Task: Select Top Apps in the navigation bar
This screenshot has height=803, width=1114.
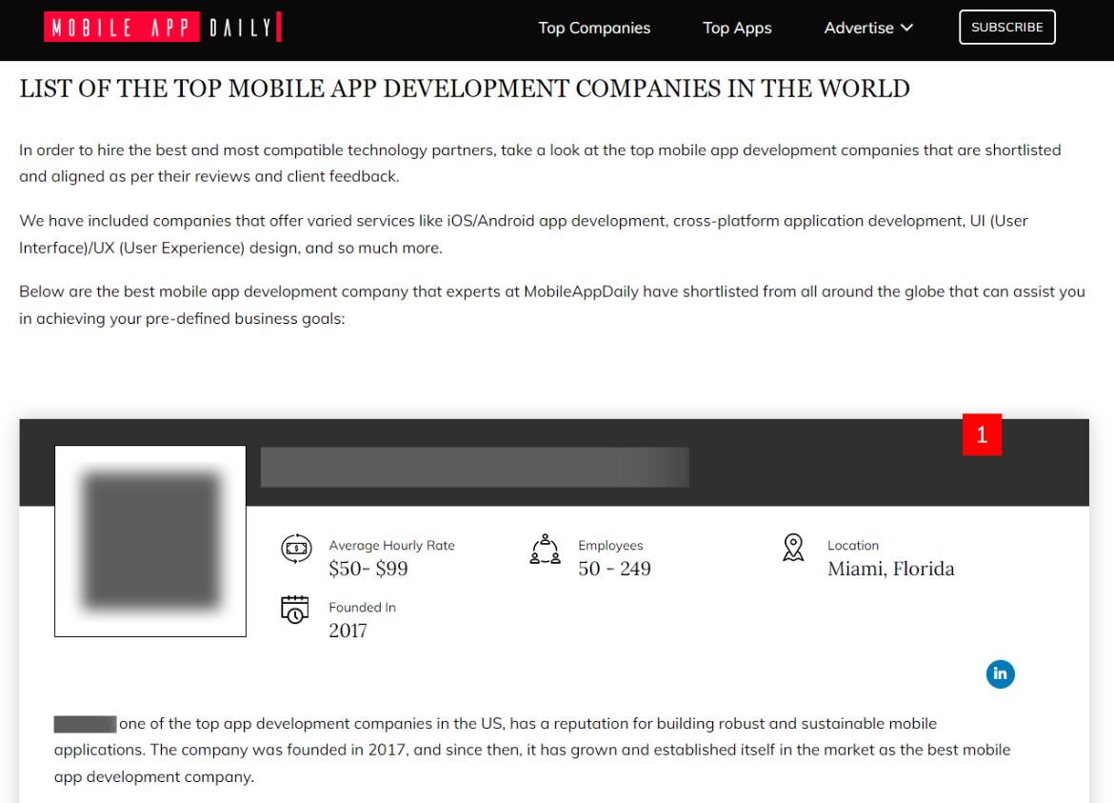Action: click(737, 28)
